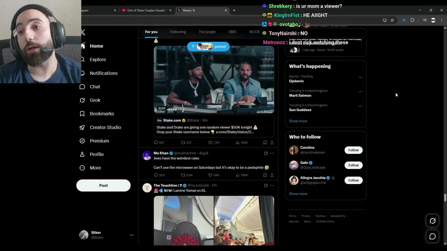Viewport: 447px width, 251px height.
Task: Ask Grok about Mo Khan's post
Action: tap(266, 153)
